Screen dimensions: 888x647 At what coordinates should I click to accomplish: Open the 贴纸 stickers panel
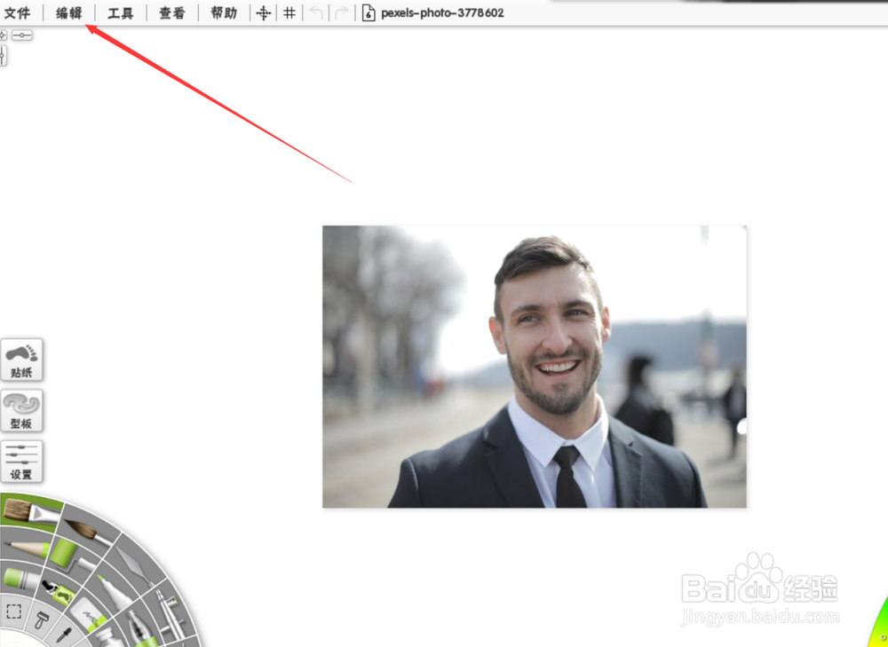click(x=21, y=359)
